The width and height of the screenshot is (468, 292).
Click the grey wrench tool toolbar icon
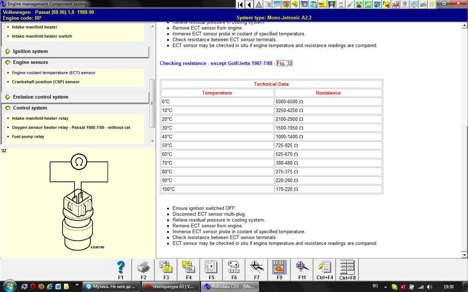click(350, 5)
